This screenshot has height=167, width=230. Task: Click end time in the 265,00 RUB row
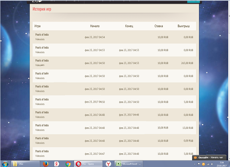pos(129,63)
